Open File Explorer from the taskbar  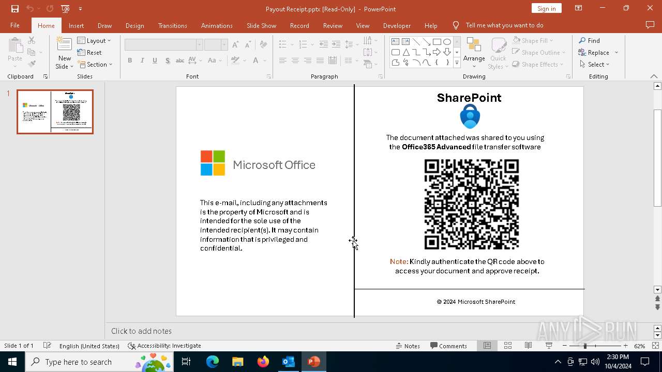coord(237,362)
